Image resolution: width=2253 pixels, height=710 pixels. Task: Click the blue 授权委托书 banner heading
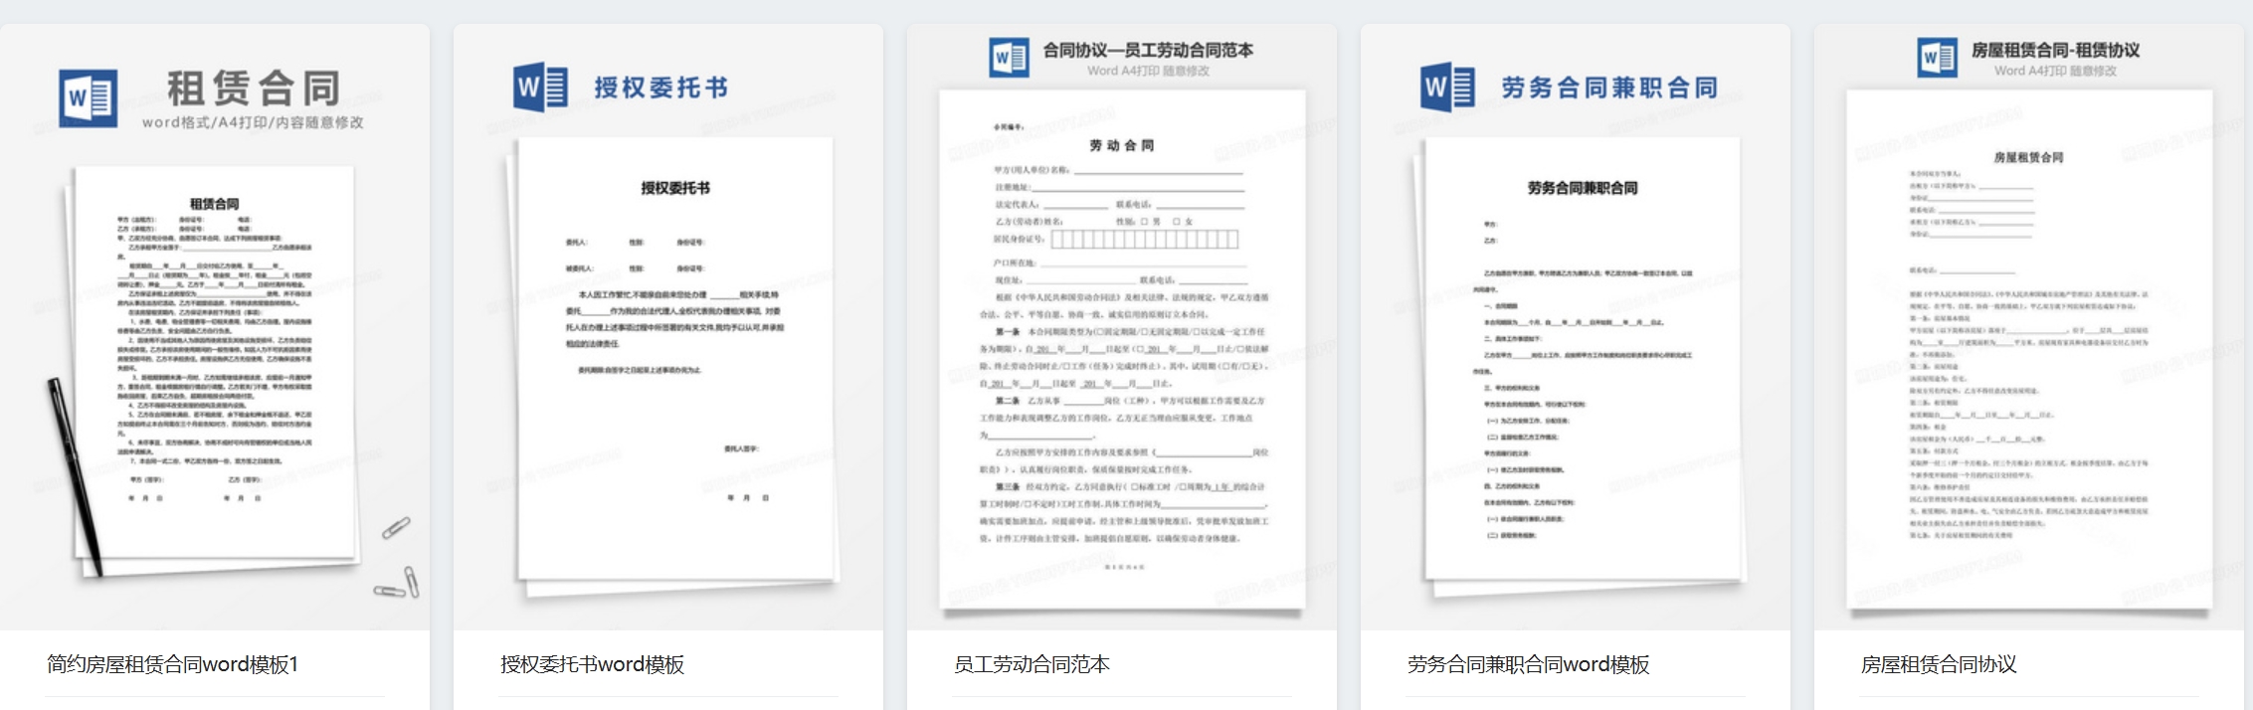[x=660, y=88]
